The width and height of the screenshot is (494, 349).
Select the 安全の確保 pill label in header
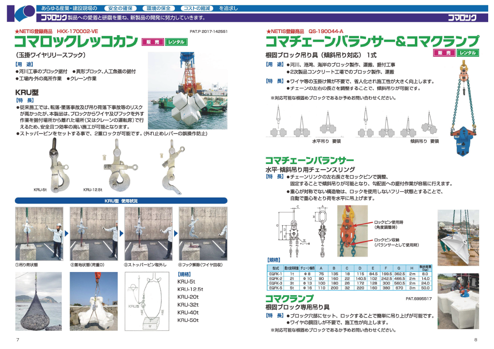[x=120, y=9]
